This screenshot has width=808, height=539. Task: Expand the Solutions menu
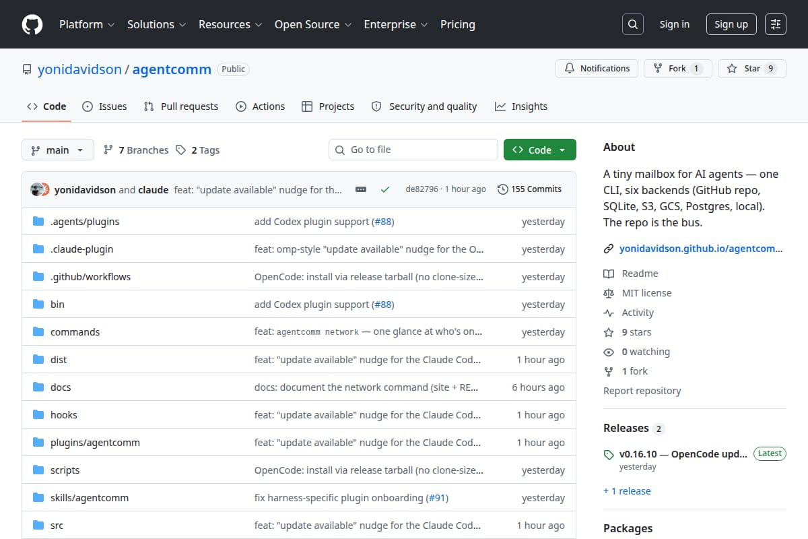pyautogui.click(x=156, y=24)
